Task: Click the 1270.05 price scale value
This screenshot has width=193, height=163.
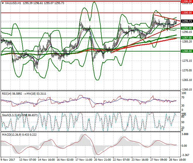Action: click(x=187, y=70)
